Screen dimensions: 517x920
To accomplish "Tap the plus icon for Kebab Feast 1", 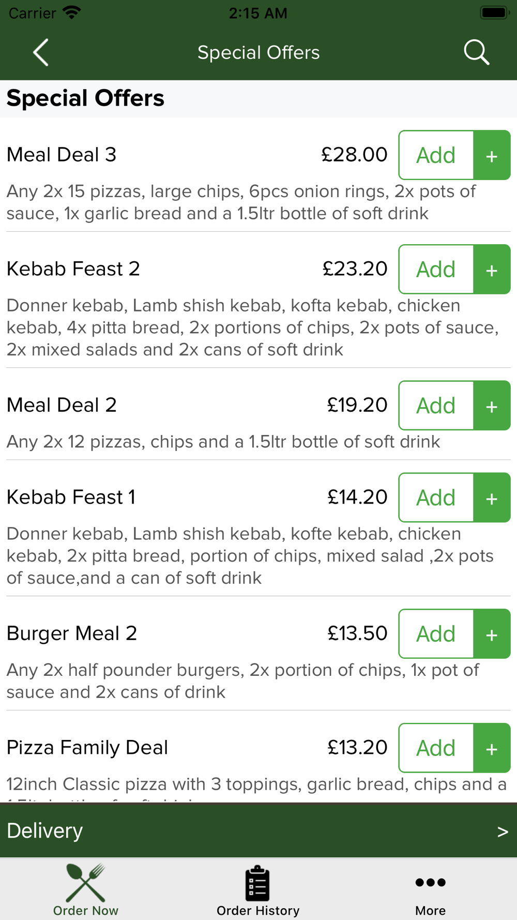I will coord(492,498).
